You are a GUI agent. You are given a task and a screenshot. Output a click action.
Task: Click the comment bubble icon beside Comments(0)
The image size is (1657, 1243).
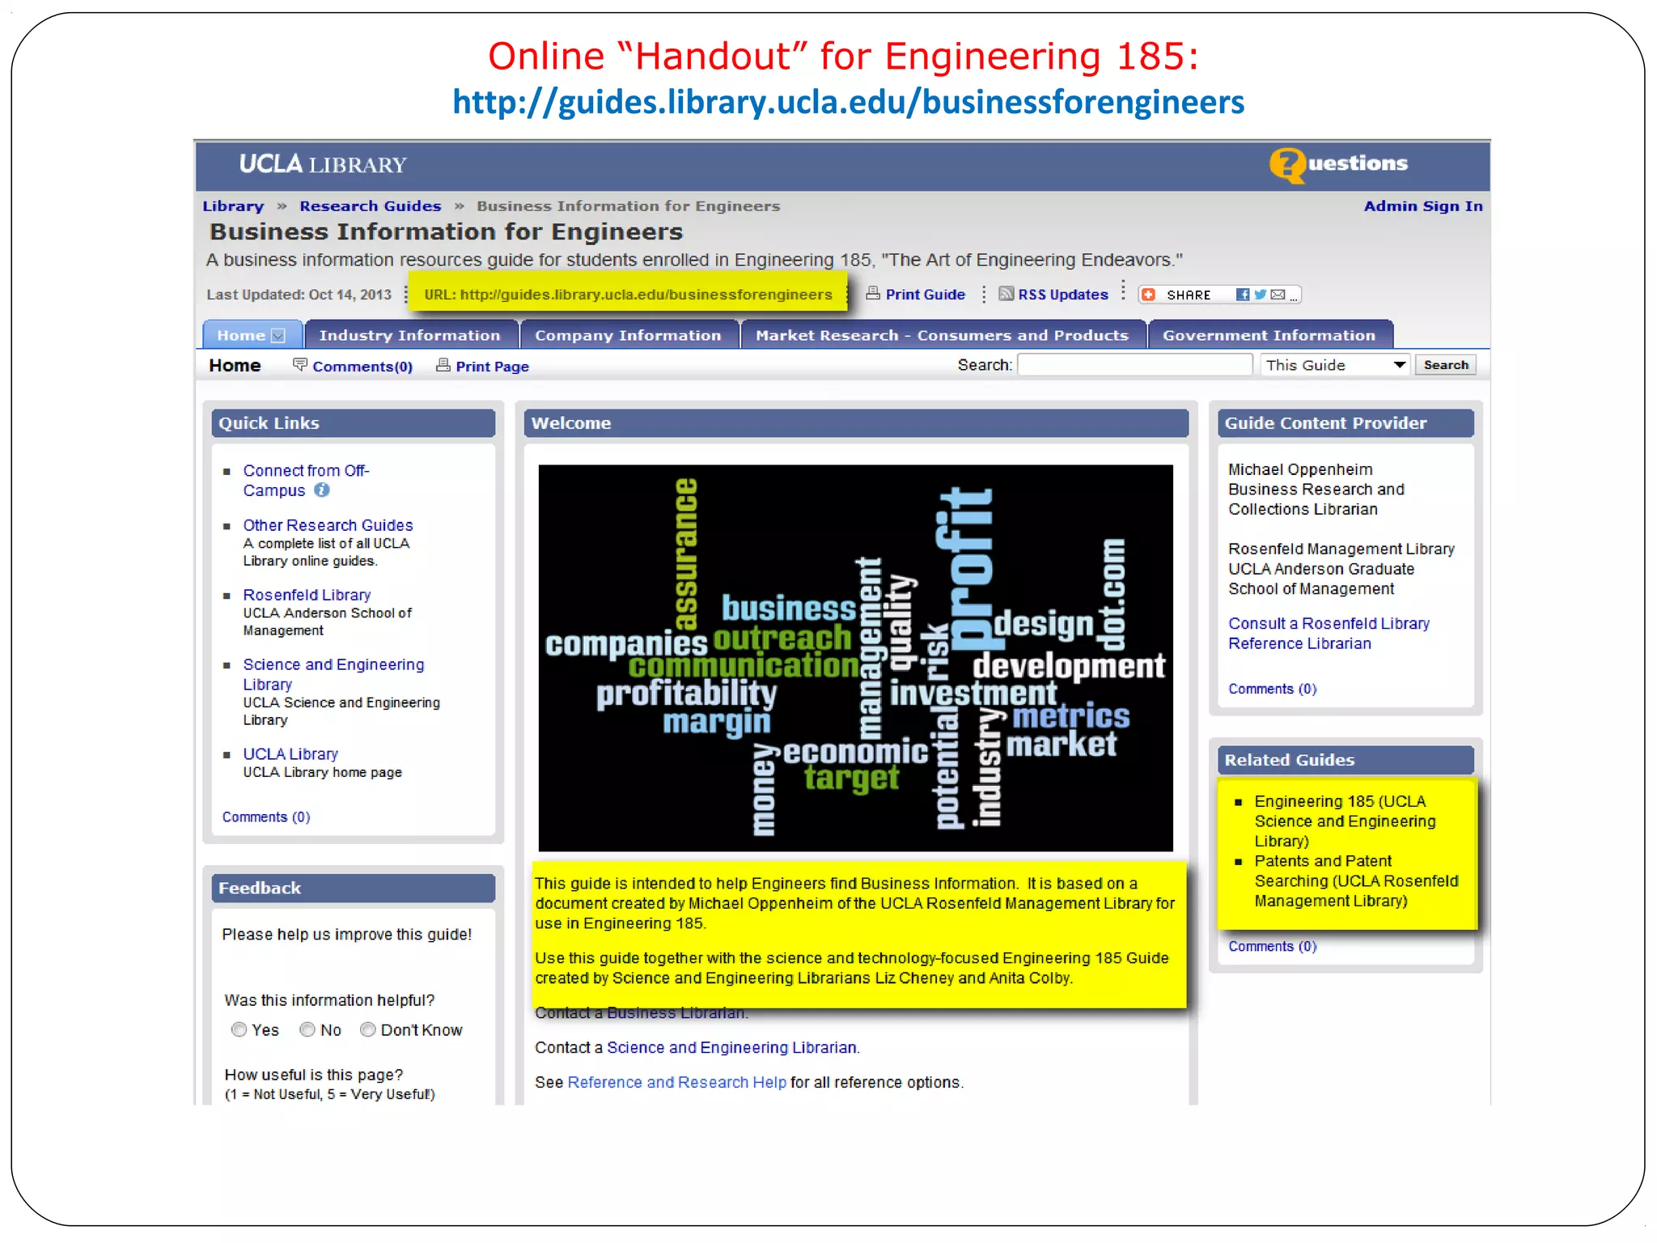pos(300,365)
